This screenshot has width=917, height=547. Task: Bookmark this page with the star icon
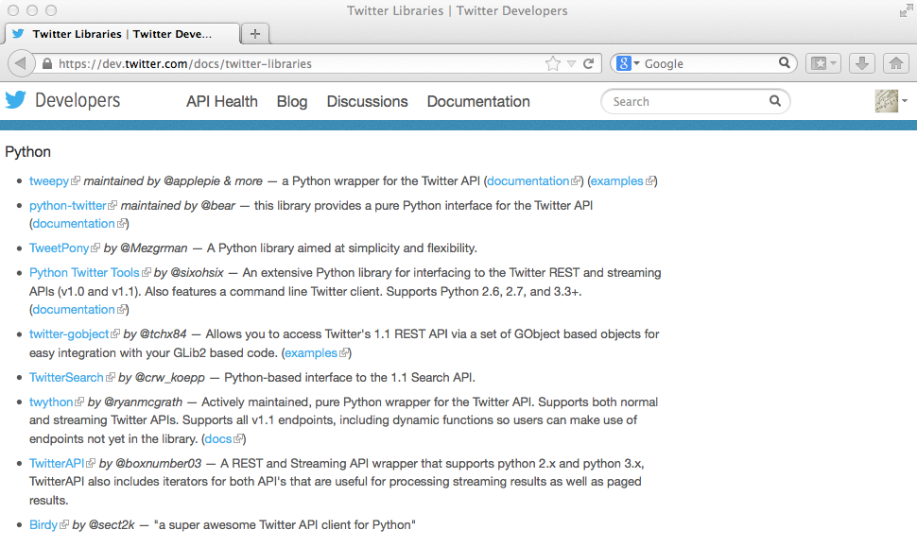553,63
